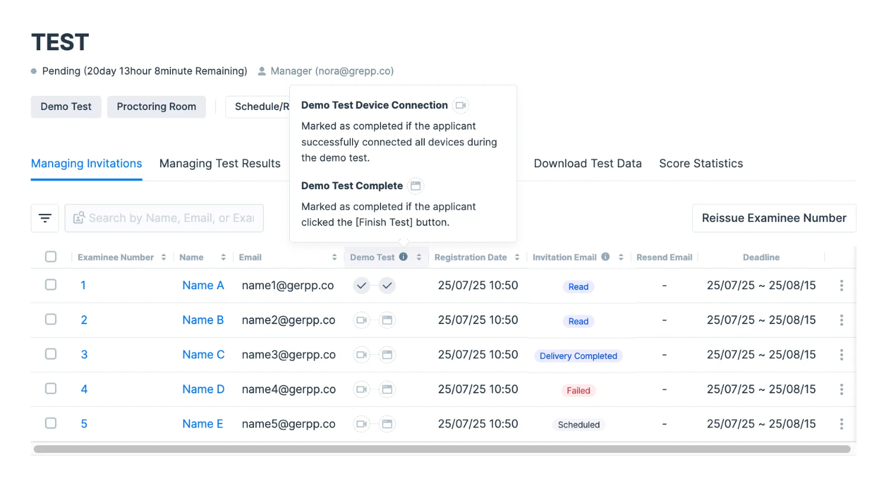Click the Failed status badge for Name D
The width and height of the screenshot is (881, 495).
tap(579, 390)
